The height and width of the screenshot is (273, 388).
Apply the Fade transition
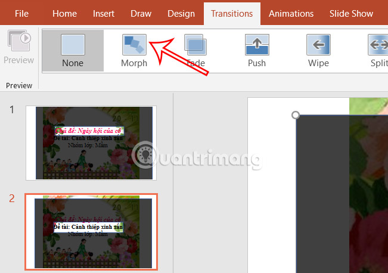click(195, 51)
